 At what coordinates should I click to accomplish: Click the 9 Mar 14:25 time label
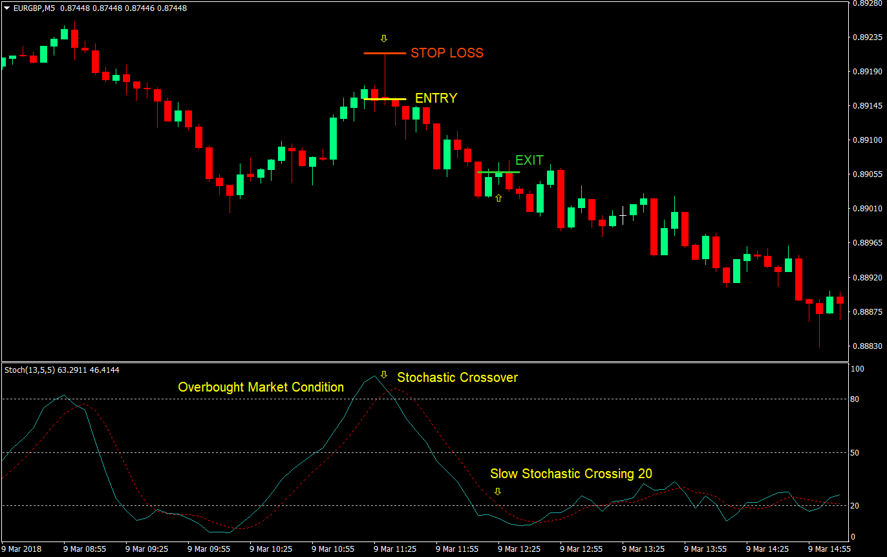click(x=767, y=549)
